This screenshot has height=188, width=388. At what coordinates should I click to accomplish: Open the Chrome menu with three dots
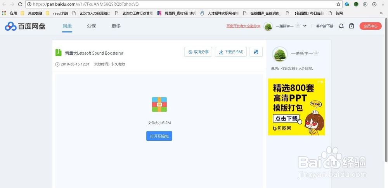[383, 4]
